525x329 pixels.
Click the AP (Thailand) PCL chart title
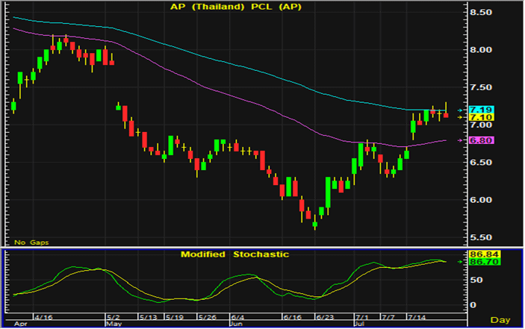pyautogui.click(x=233, y=7)
